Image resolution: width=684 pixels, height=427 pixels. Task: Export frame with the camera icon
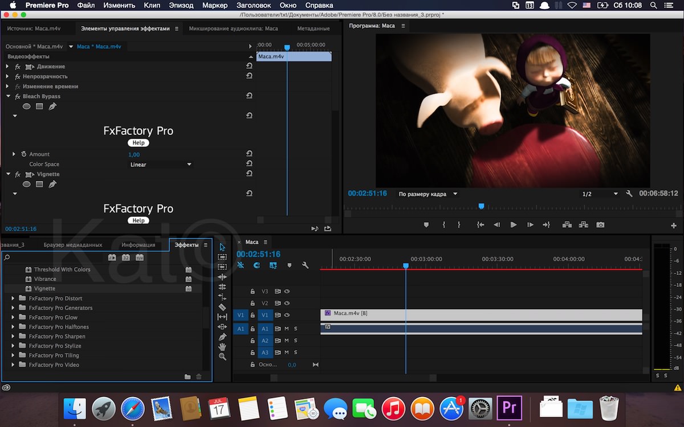point(600,225)
